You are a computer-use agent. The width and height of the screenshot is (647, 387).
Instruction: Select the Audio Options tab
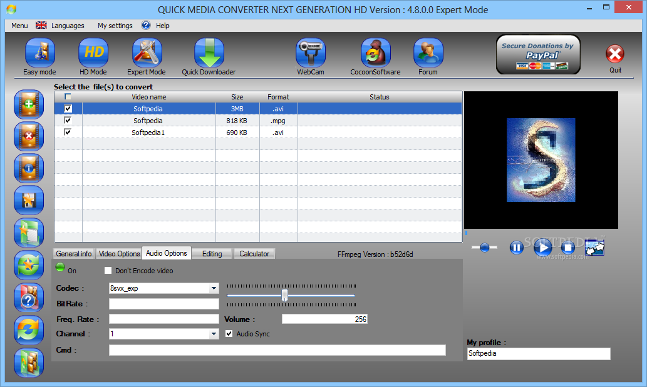[x=166, y=253]
